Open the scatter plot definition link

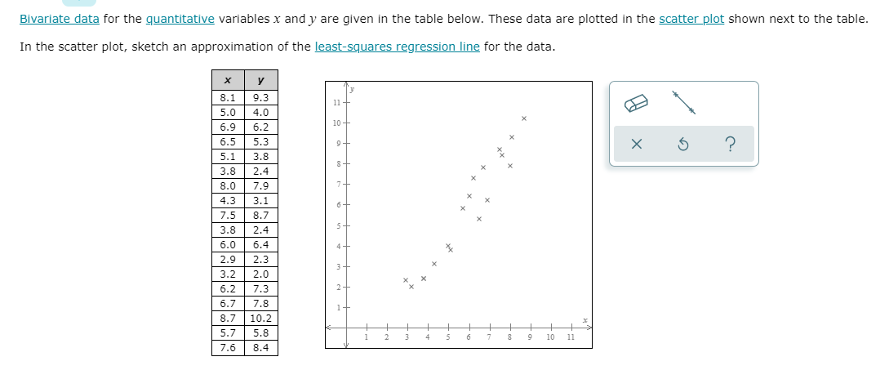[691, 19]
